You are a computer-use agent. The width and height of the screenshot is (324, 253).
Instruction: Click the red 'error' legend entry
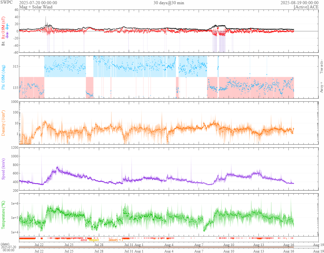84,240
